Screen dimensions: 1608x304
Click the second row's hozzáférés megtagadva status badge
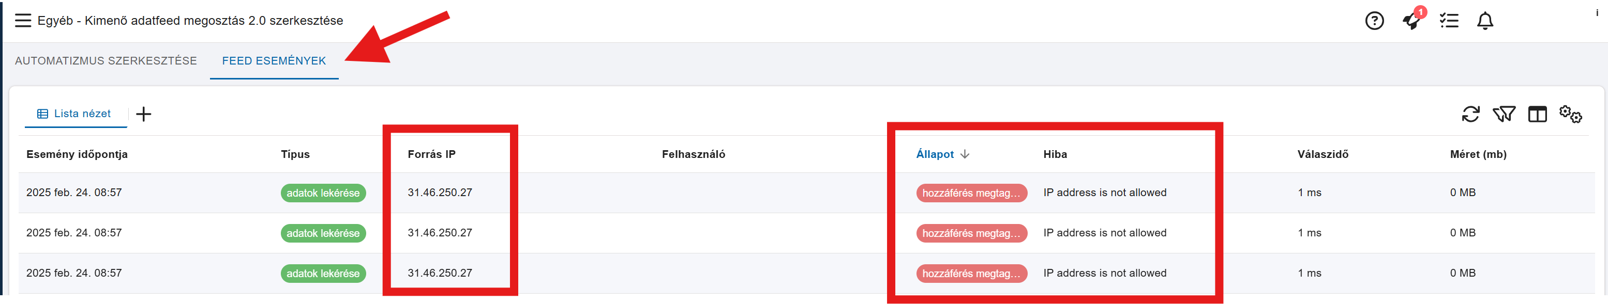[971, 233]
